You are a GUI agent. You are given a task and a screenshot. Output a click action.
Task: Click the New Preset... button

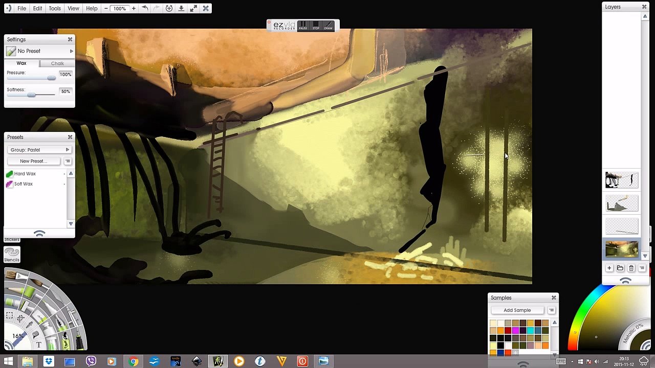33,161
